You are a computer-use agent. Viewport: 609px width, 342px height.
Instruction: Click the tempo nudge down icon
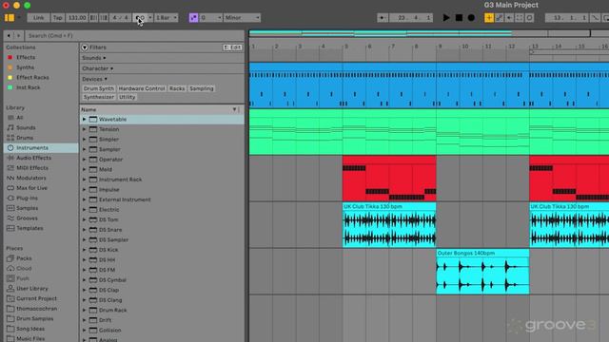click(93, 17)
